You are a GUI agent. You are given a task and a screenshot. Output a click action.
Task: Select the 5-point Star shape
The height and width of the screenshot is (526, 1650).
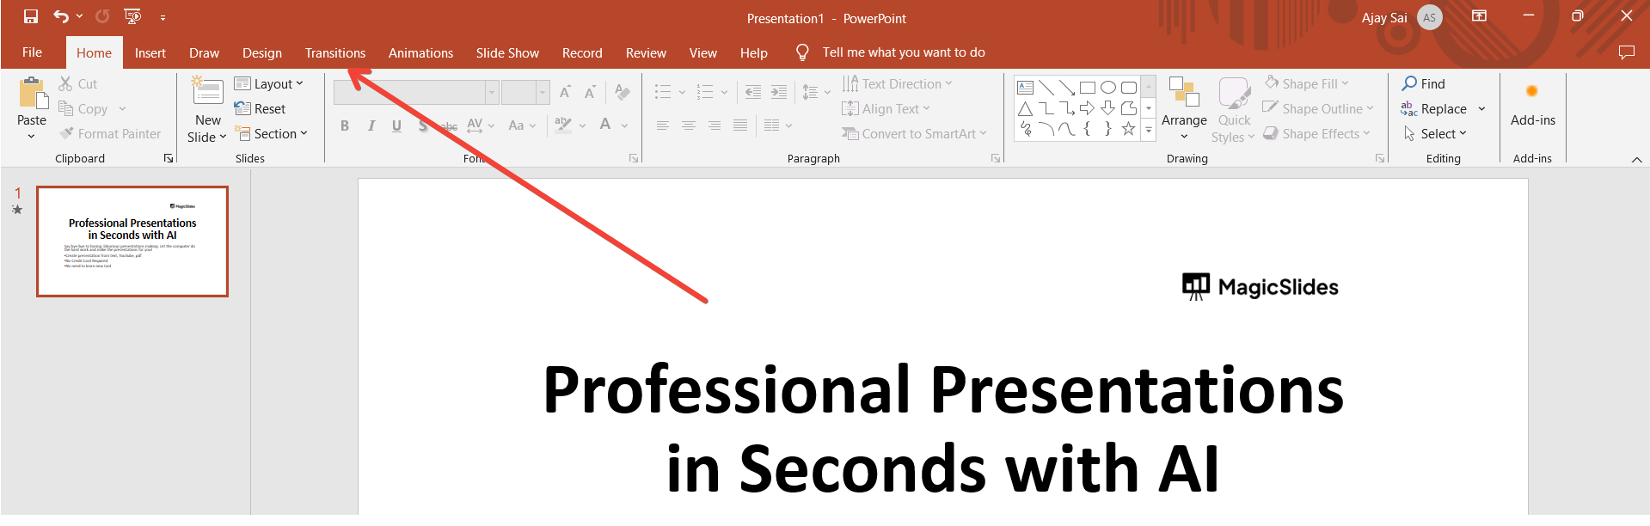[1129, 129]
